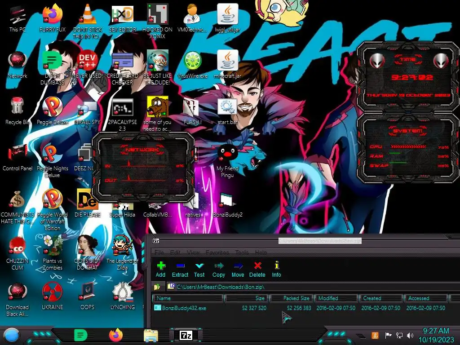Image resolution: width=460 pixels, height=345 pixels.
Task: Open the Start orb on the taskbar
Action: 11,336
